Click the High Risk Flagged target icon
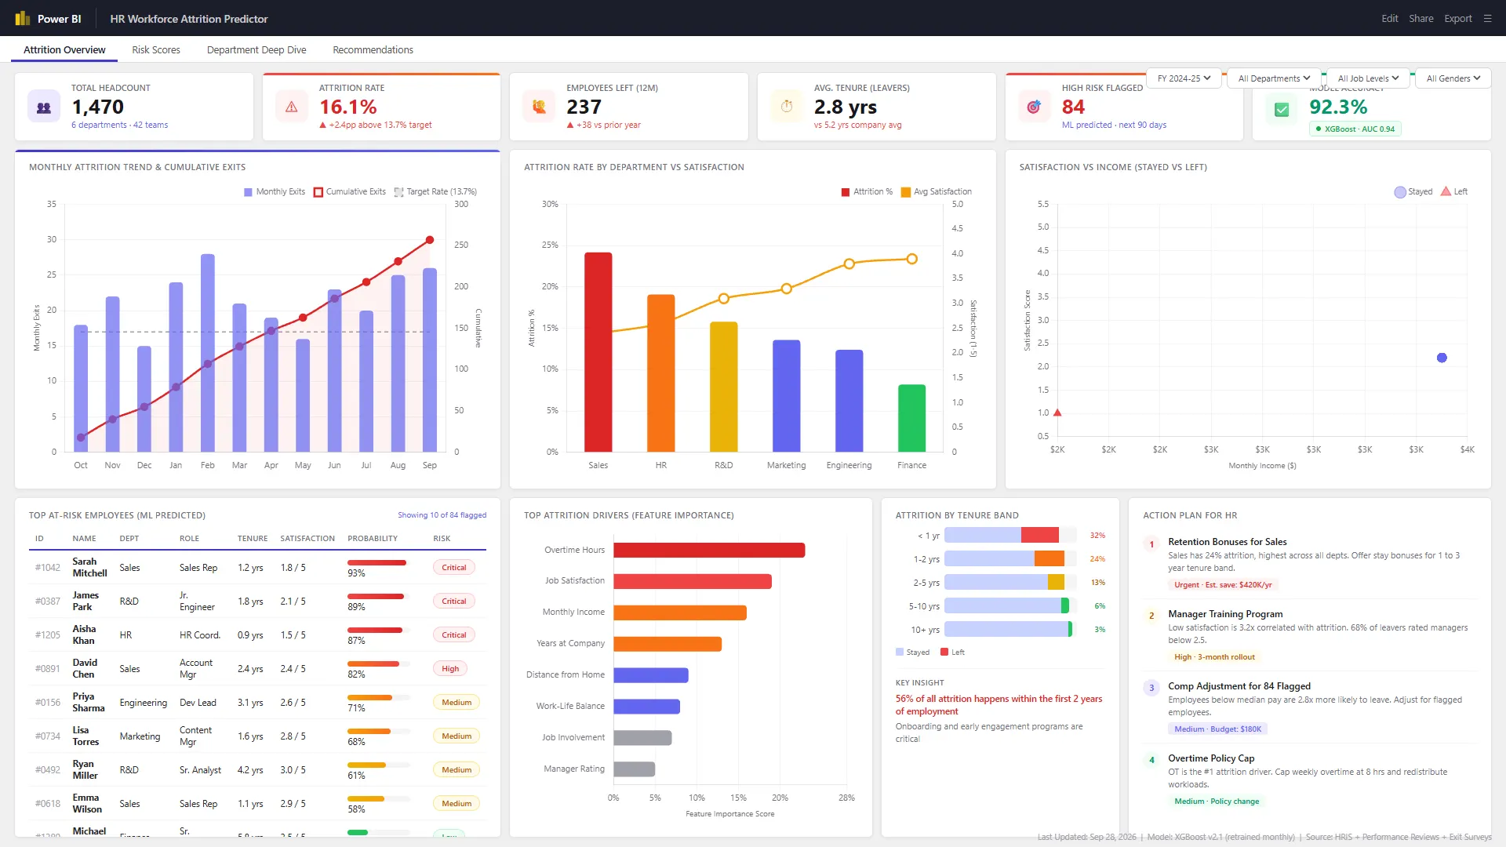The image size is (1506, 847). click(x=1034, y=107)
